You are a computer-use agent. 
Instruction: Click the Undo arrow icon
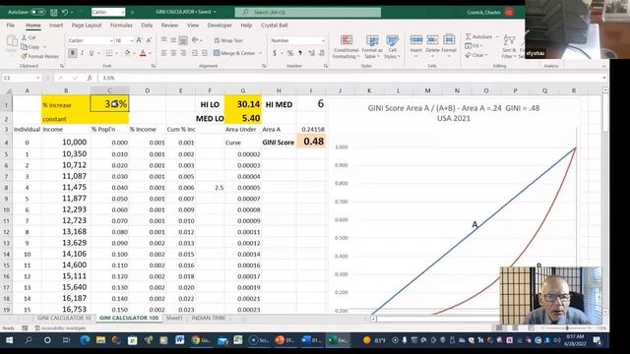65,12
